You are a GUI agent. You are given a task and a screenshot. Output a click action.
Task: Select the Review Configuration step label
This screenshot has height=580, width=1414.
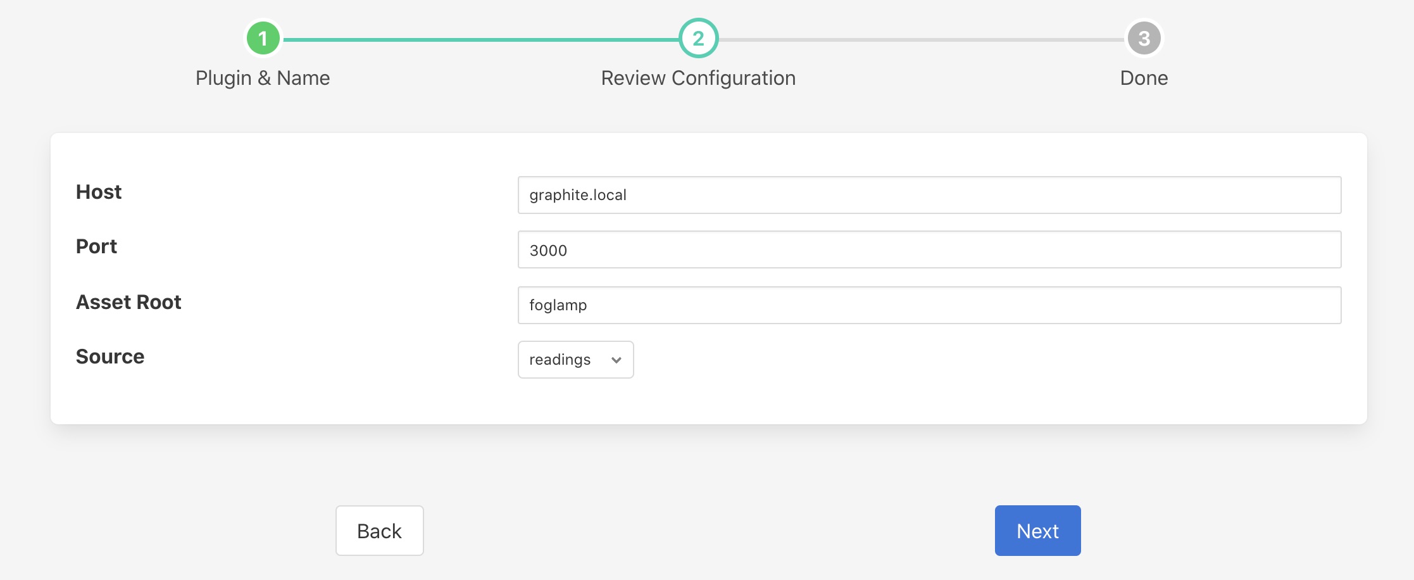[698, 78]
